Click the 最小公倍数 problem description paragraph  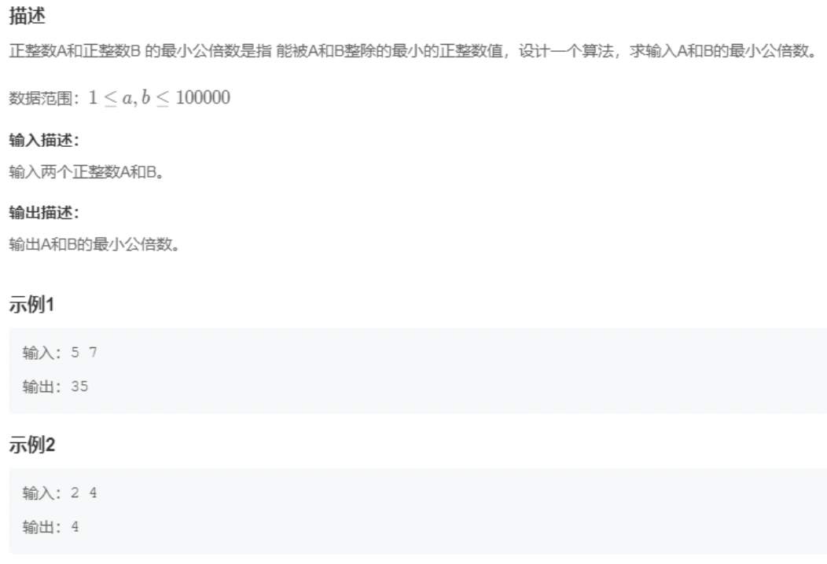pos(413,51)
